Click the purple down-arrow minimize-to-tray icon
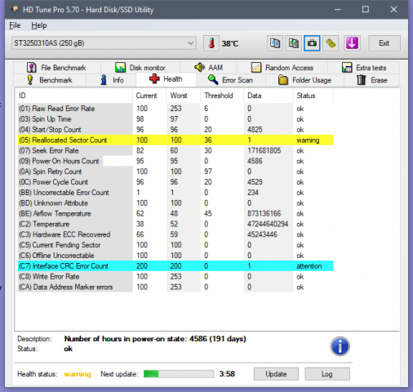The image size is (413, 392). point(352,43)
